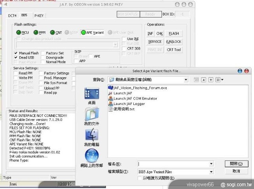Toggle the green CNT flash indicator
This screenshot has width=254, height=189.
pyautogui.click(x=52, y=32)
